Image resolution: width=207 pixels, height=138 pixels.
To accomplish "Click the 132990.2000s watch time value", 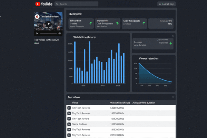I will pyautogui.click(x=117, y=124).
